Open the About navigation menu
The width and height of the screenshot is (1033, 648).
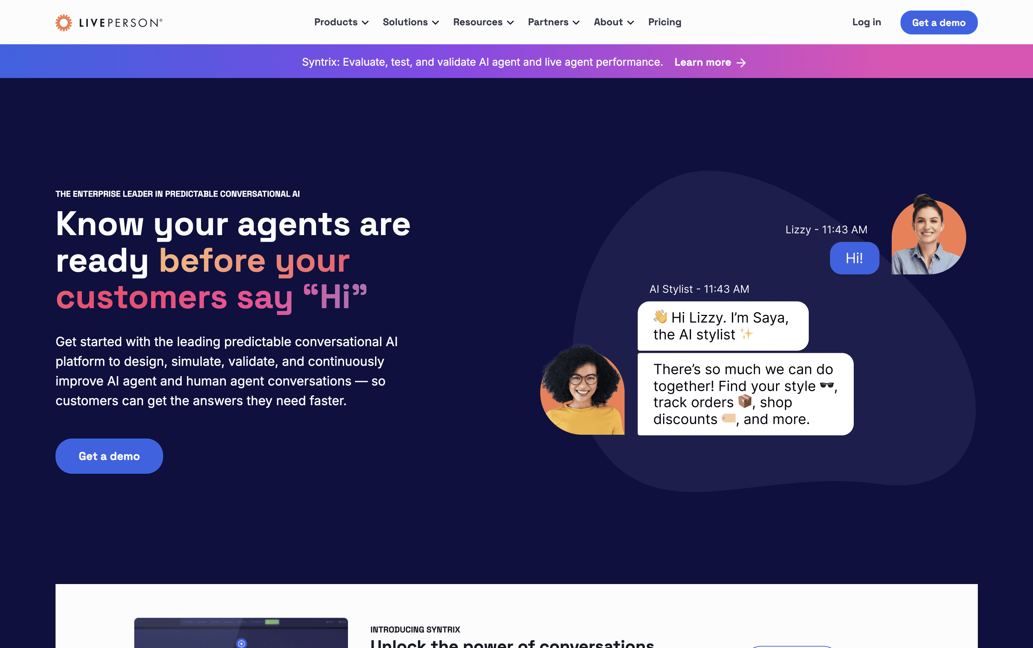click(613, 22)
